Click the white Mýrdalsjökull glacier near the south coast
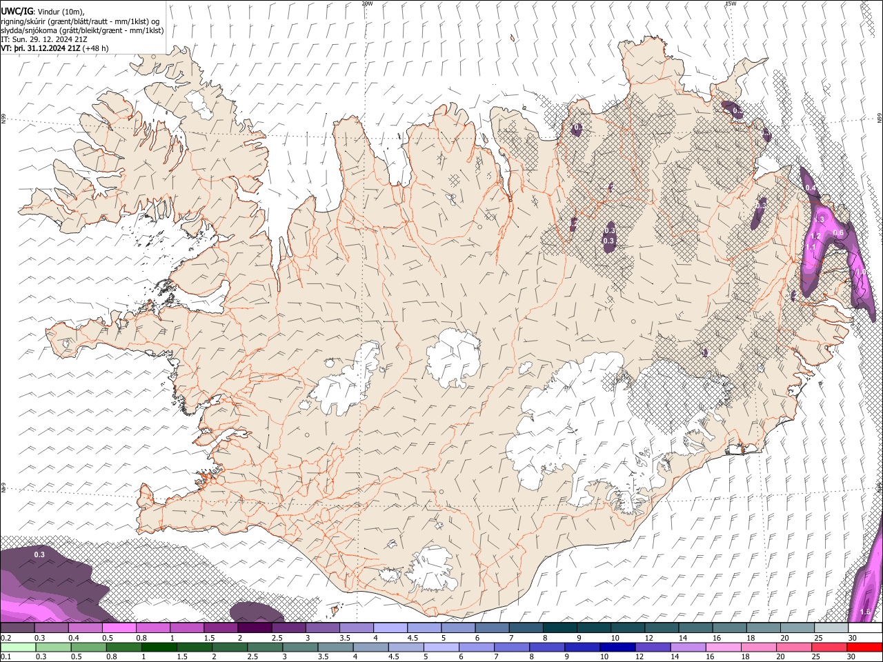 pyautogui.click(x=431, y=569)
